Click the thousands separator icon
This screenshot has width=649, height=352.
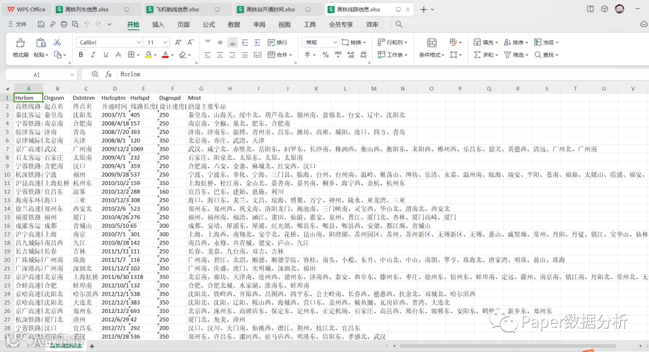click(x=338, y=55)
